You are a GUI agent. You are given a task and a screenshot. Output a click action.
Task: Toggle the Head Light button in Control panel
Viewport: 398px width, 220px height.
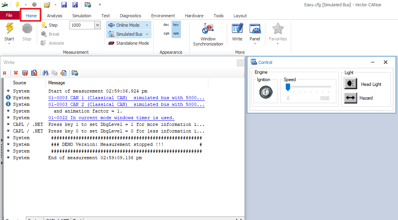(351, 84)
